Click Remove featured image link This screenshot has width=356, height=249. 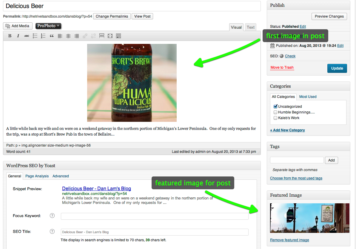pos(289,240)
